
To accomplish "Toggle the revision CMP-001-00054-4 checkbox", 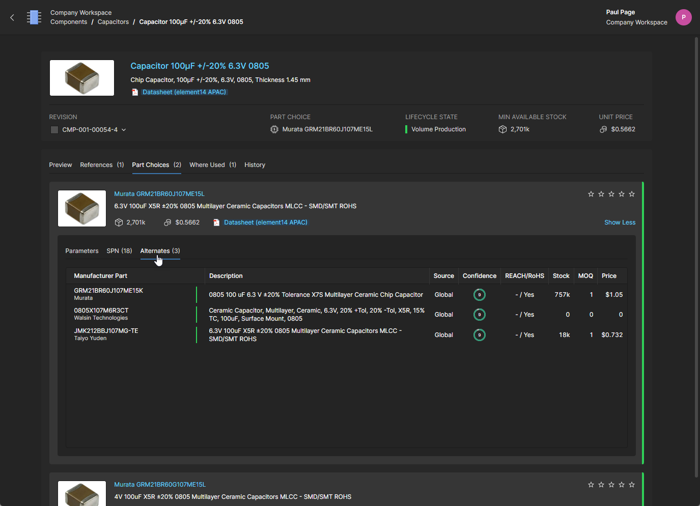I will pos(54,130).
